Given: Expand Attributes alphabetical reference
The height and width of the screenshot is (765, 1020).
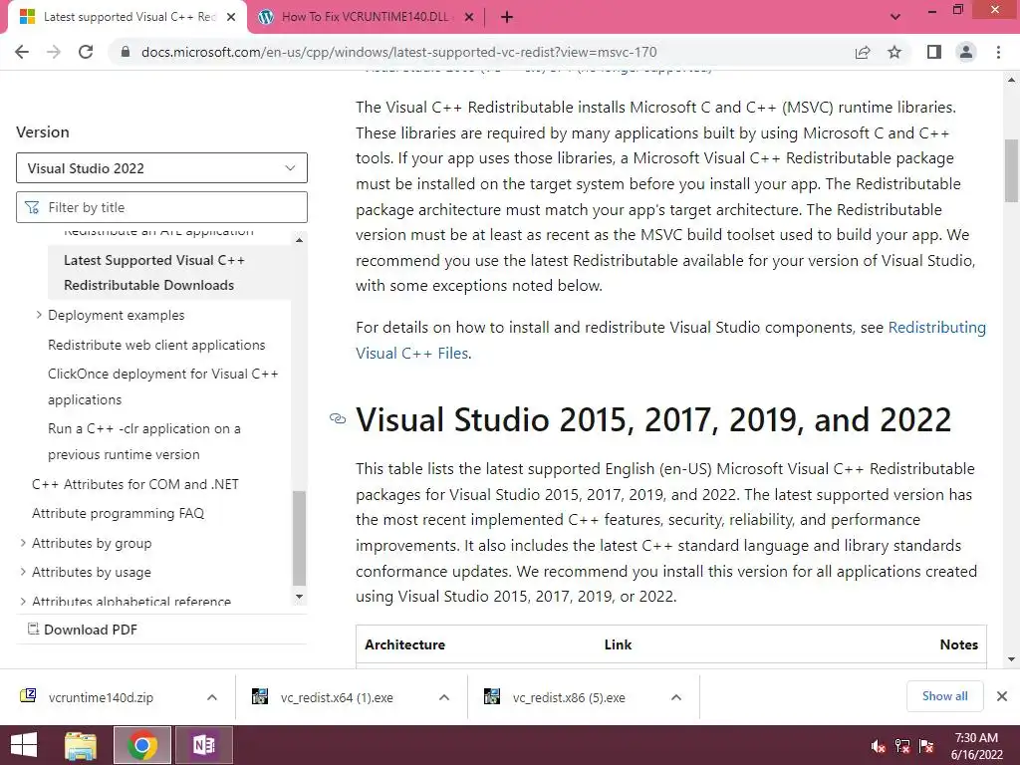Looking at the screenshot, I should pos(23,601).
